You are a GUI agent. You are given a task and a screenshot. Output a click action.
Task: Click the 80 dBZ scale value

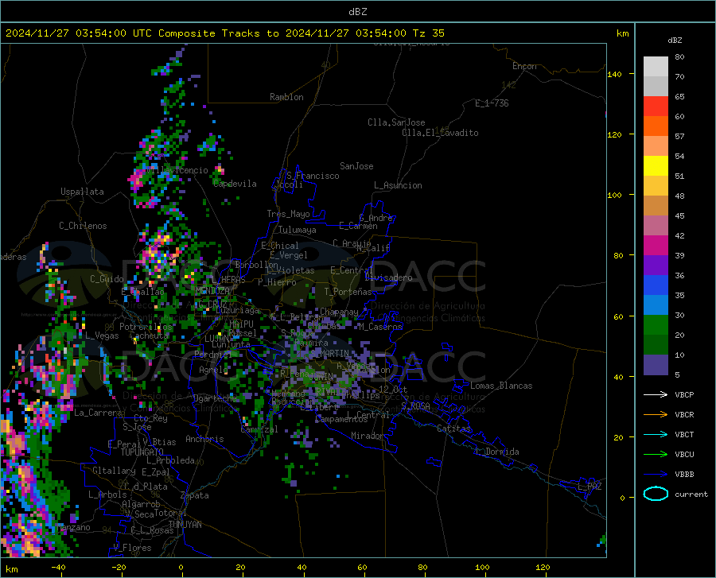tap(679, 57)
